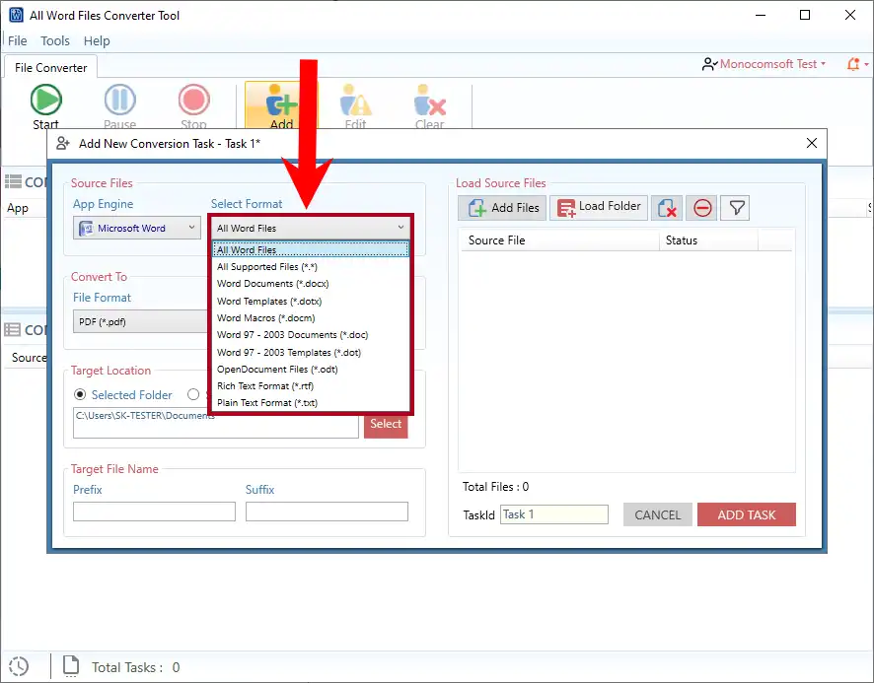Viewport: 874px width, 683px height.
Task: Choose Word 97 - 2003 Templates (*.dot)
Action: pyautogui.click(x=311, y=352)
